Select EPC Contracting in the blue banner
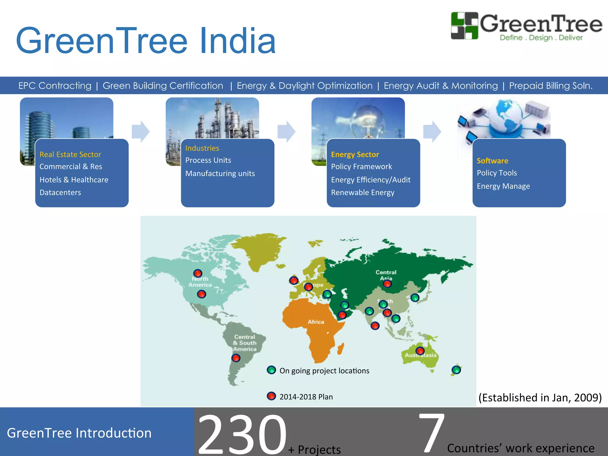 (x=55, y=86)
